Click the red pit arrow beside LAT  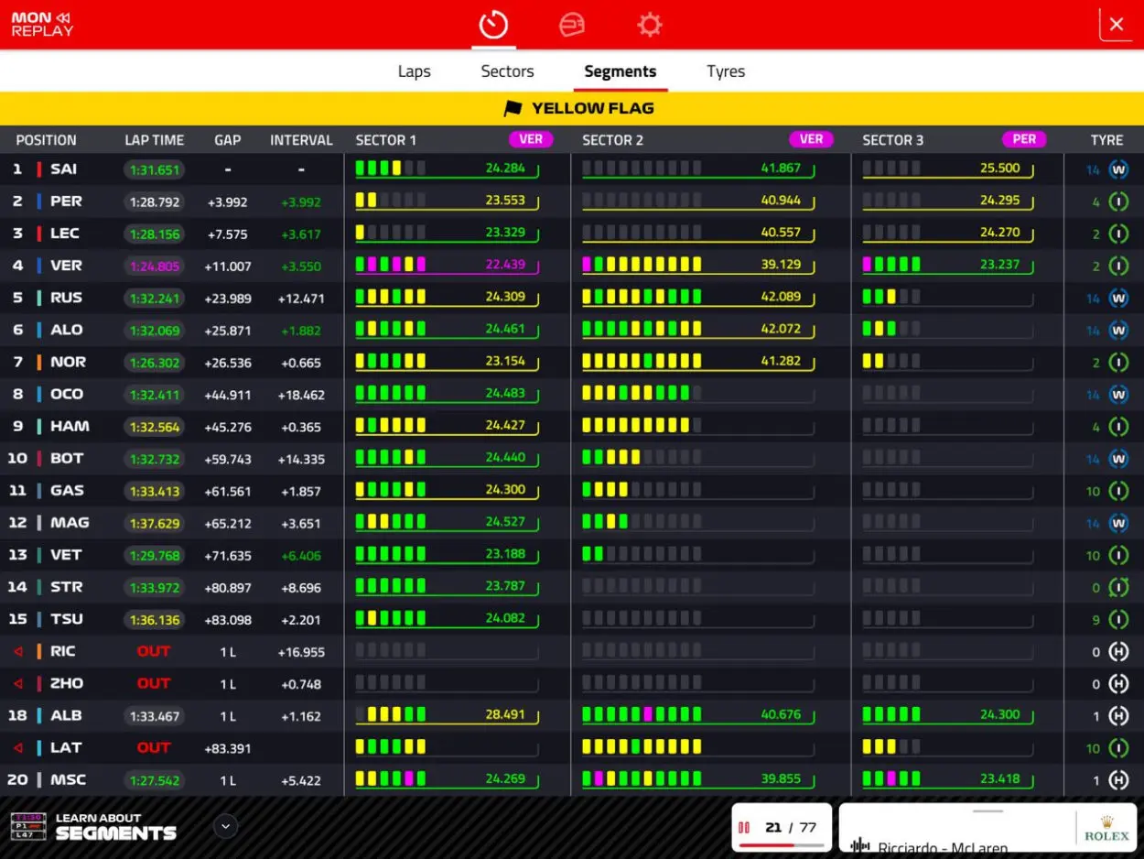click(18, 748)
